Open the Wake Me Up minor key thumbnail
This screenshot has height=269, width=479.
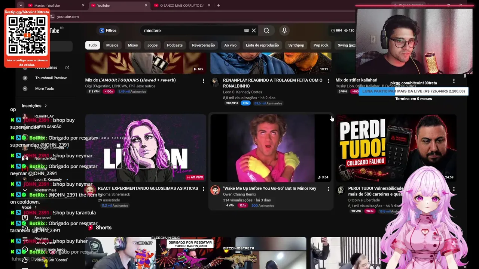pyautogui.click(x=271, y=148)
